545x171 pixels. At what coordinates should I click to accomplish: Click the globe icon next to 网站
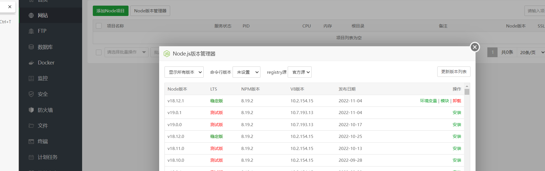point(31,15)
